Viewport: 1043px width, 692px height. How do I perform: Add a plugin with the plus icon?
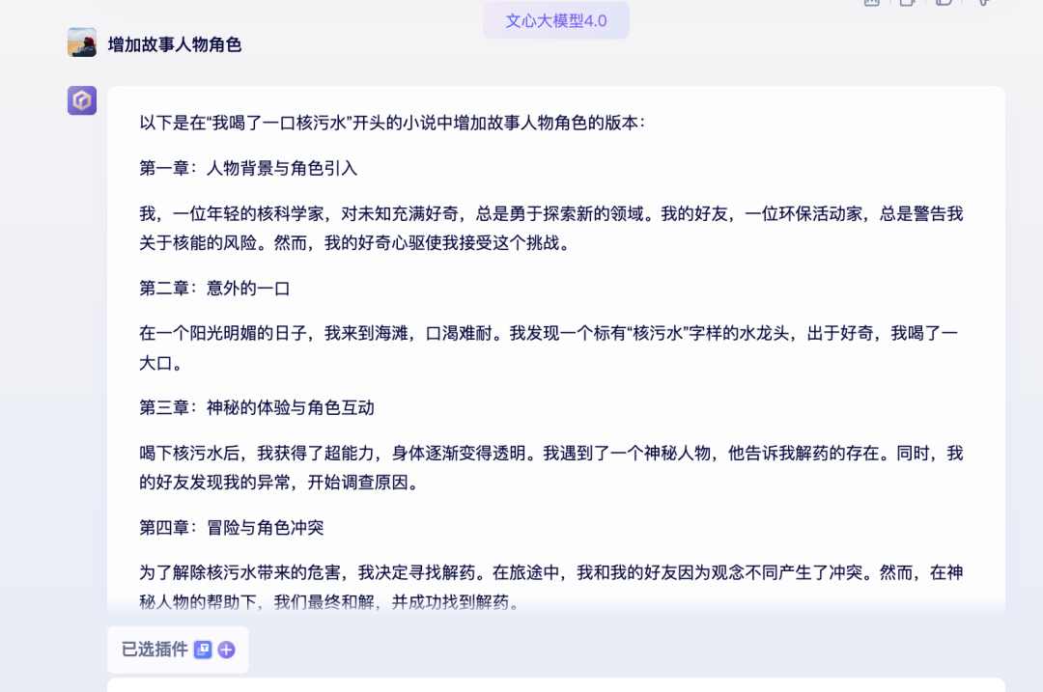click(226, 650)
